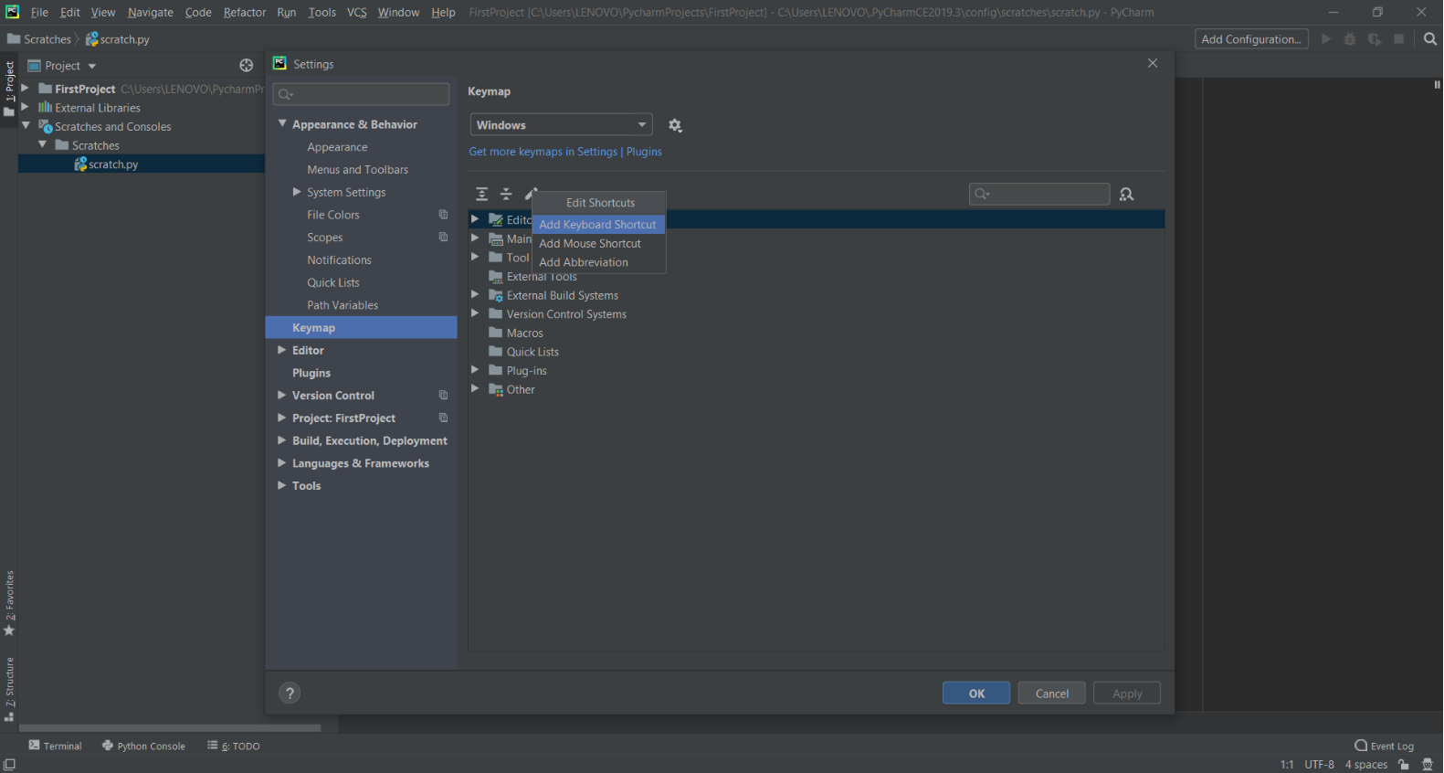Click the help question mark button
This screenshot has height=773, width=1444.
(x=290, y=693)
